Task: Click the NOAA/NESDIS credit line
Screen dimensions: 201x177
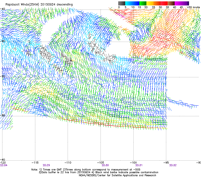Action: coord(117,175)
